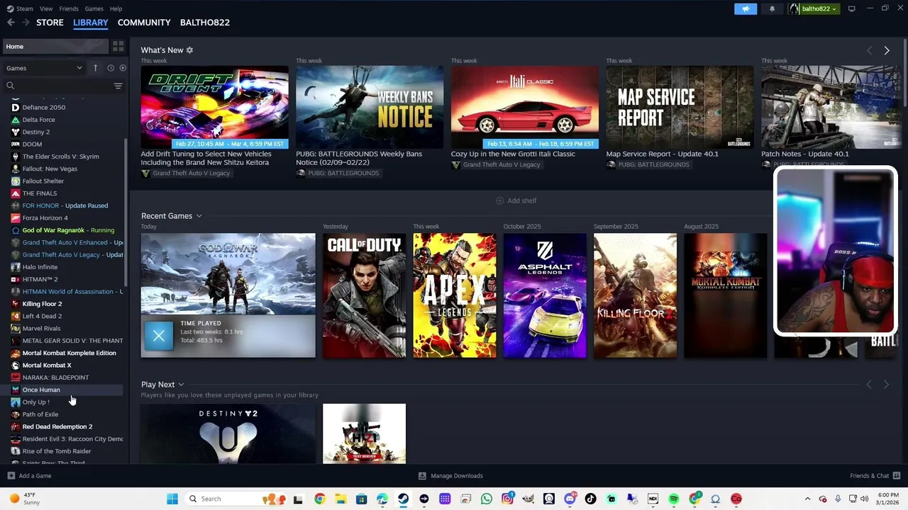Open Windows Start button

[172, 499]
